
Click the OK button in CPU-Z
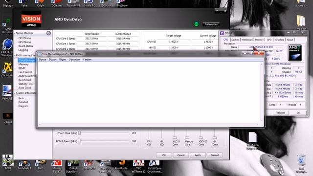(298, 113)
